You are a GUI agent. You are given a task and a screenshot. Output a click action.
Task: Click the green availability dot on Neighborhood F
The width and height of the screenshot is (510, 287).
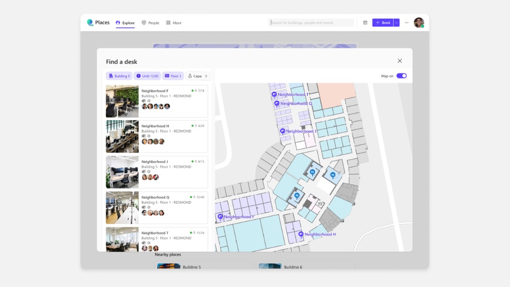(x=192, y=90)
